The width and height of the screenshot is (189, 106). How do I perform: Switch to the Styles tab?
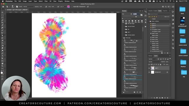160,11
